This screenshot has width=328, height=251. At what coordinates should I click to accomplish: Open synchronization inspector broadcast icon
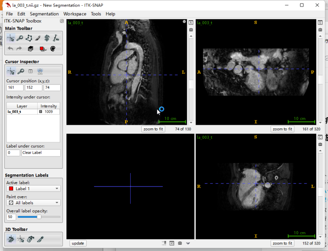(40, 71)
